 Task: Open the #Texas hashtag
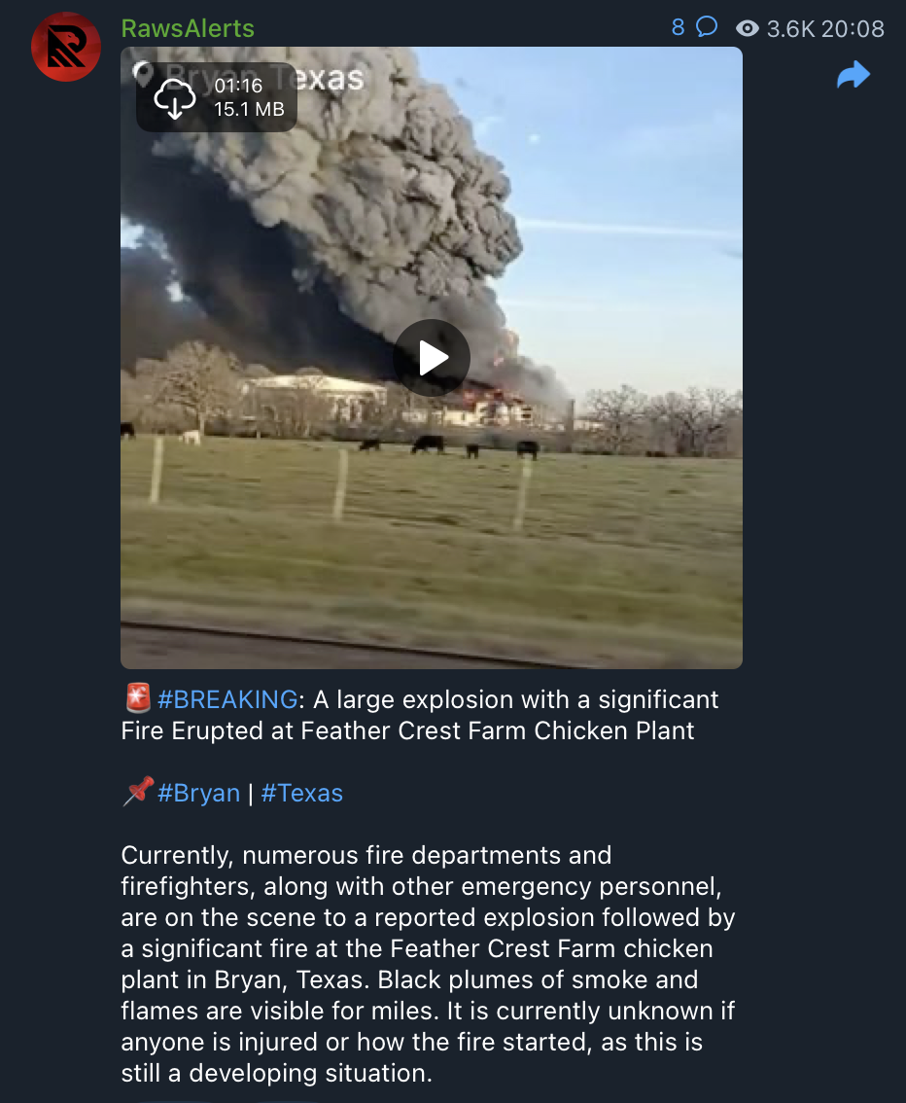pyautogui.click(x=301, y=793)
